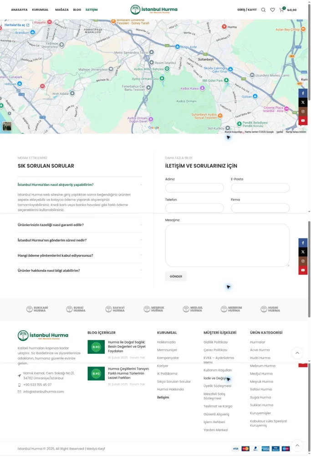The height and width of the screenshot is (467, 311).
Task: Open blog post 'Hurma ile Doğal Sağlık'
Action: pyautogui.click(x=127, y=347)
